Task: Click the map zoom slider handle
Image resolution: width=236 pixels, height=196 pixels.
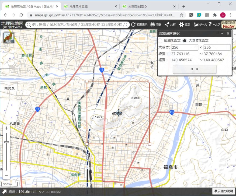Action: 6,142
